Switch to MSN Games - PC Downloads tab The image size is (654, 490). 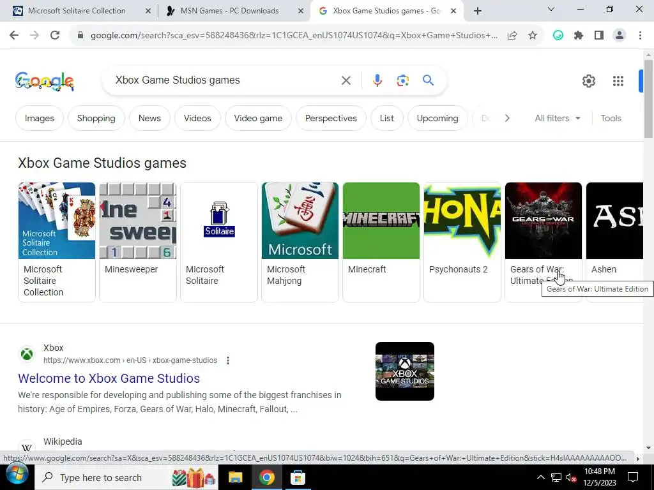click(x=229, y=11)
